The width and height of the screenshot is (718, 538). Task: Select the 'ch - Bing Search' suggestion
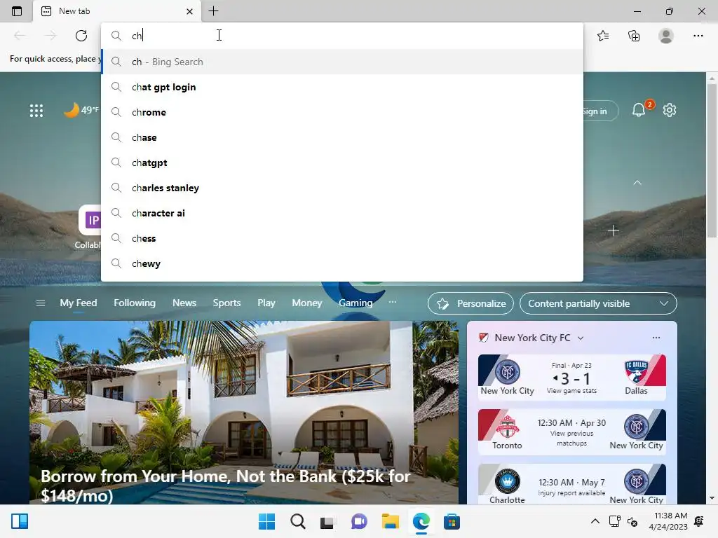[341, 62]
